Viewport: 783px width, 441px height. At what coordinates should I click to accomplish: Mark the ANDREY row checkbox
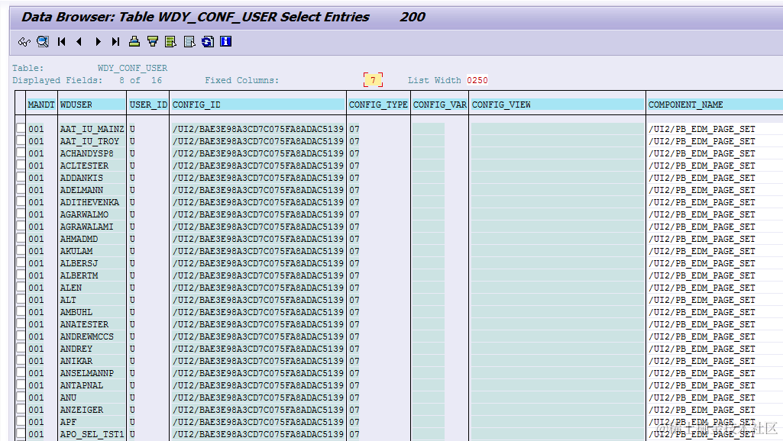pos(21,348)
